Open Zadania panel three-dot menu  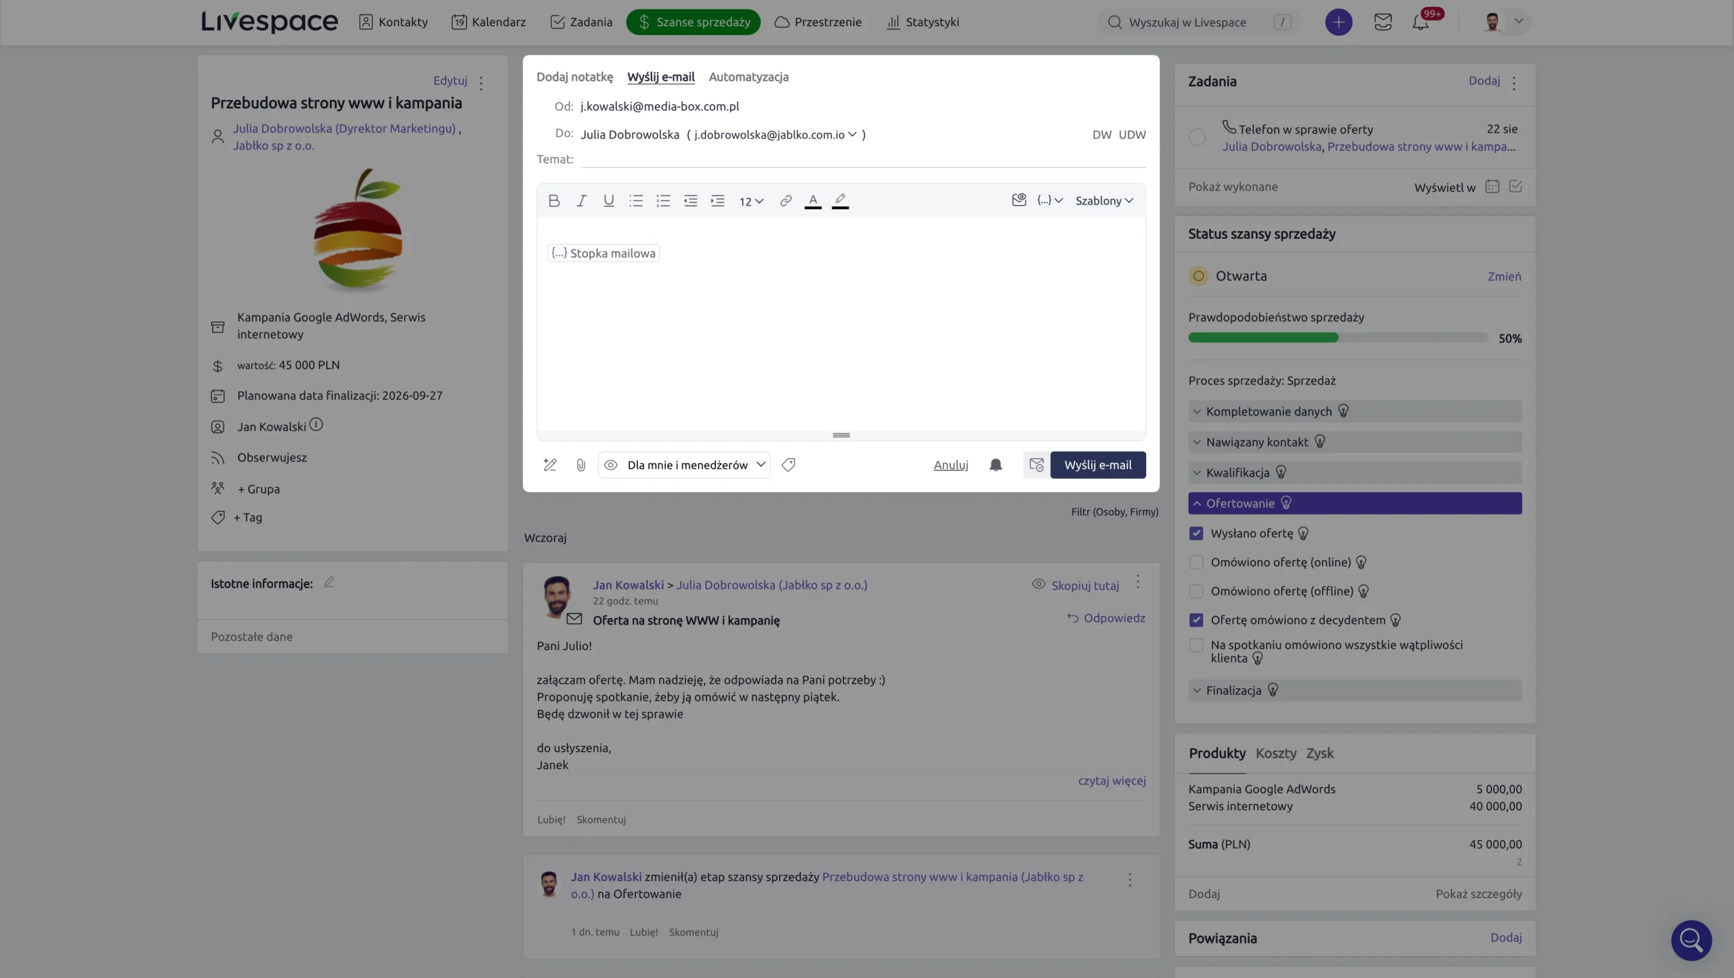point(1514,83)
